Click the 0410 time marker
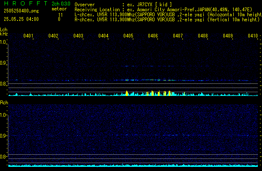The image size is (262, 171). tap(253, 36)
